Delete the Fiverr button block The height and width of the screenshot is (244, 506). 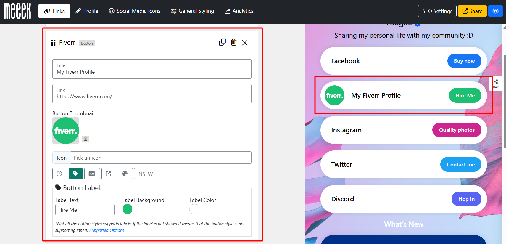click(234, 42)
